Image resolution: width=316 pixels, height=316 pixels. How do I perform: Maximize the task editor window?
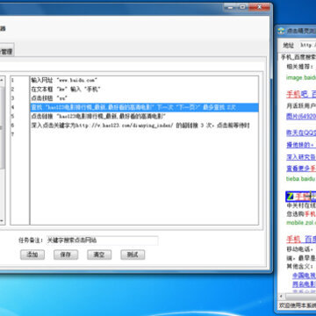click(242, 6)
